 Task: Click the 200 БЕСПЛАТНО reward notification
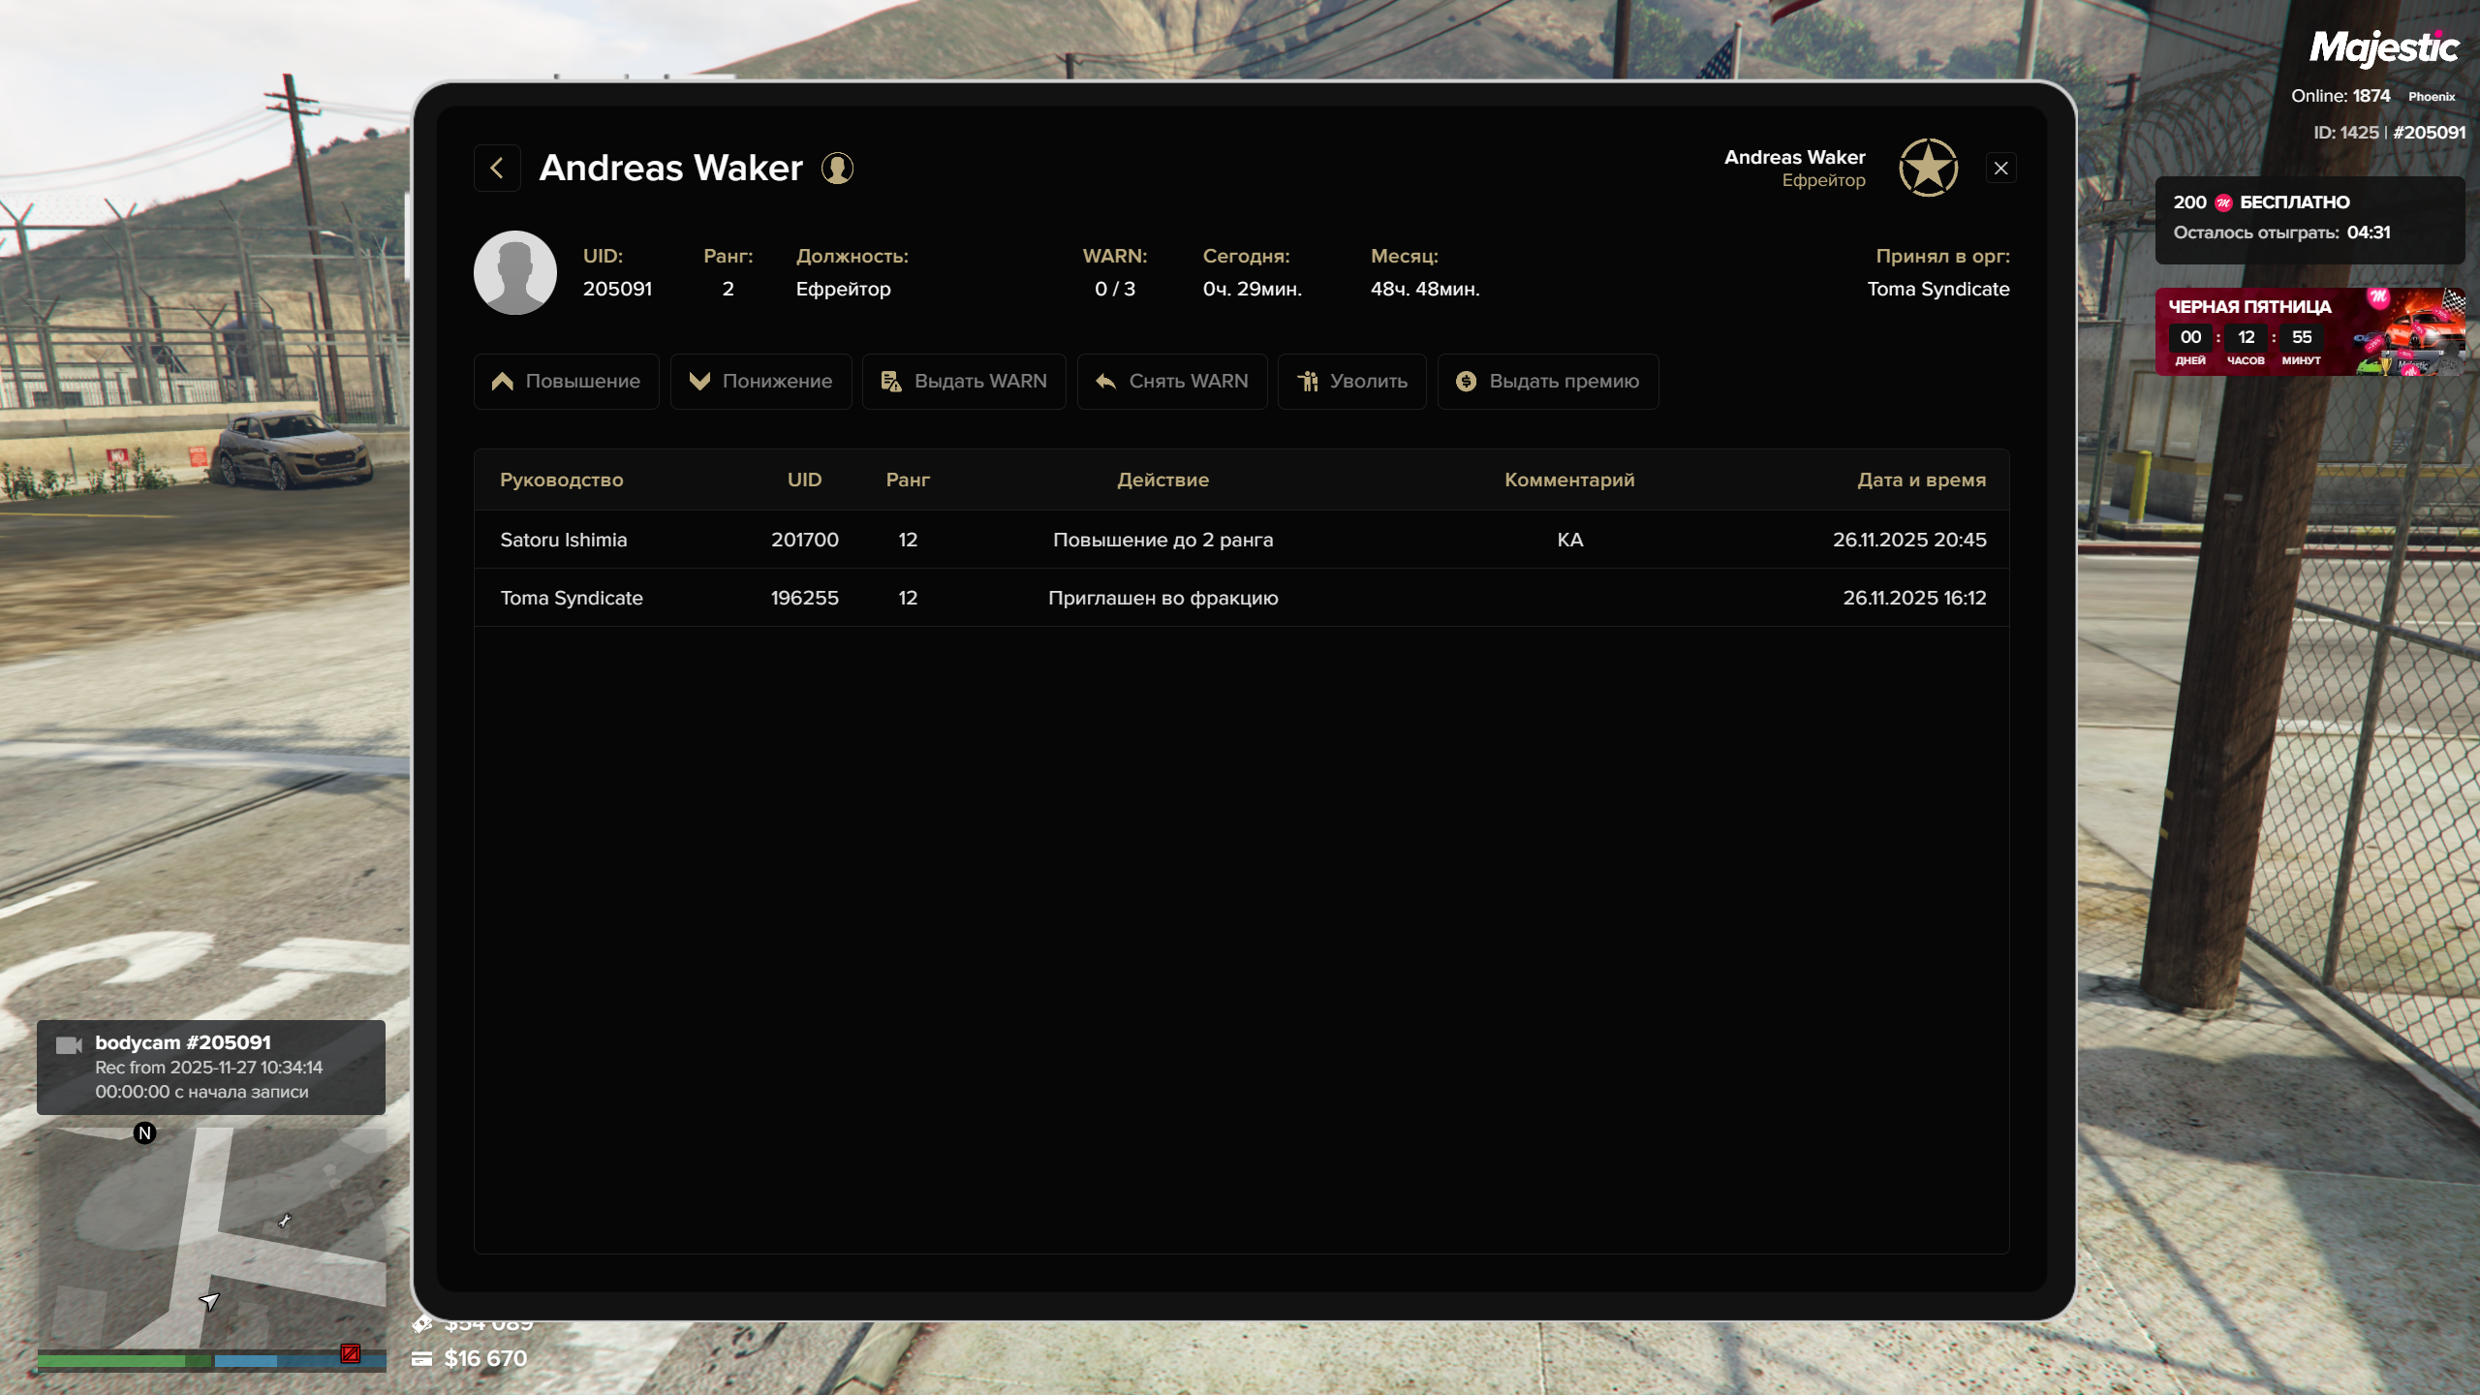click(x=2309, y=218)
